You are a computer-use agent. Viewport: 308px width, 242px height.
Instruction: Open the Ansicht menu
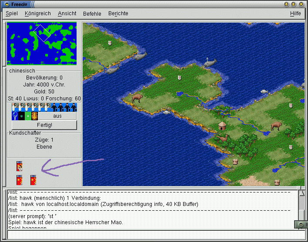[67, 13]
